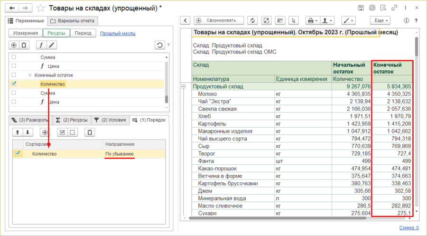427x236 pixels.
Task: Check the Сумма checkbox under Конечный остаток
Action: [14, 93]
